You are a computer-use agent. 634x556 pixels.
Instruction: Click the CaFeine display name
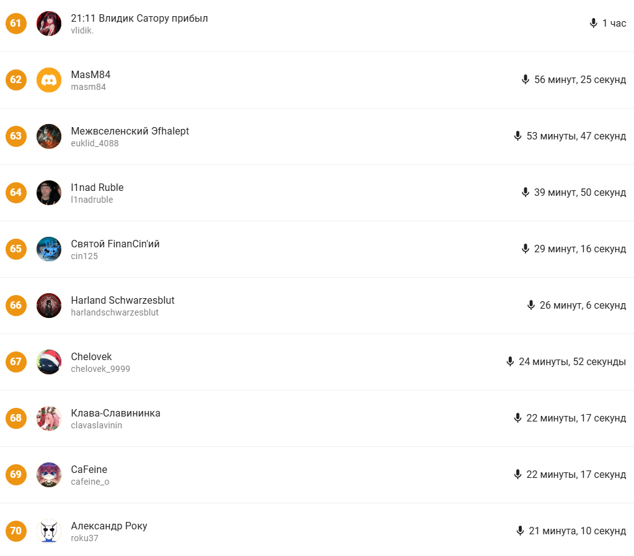point(89,470)
